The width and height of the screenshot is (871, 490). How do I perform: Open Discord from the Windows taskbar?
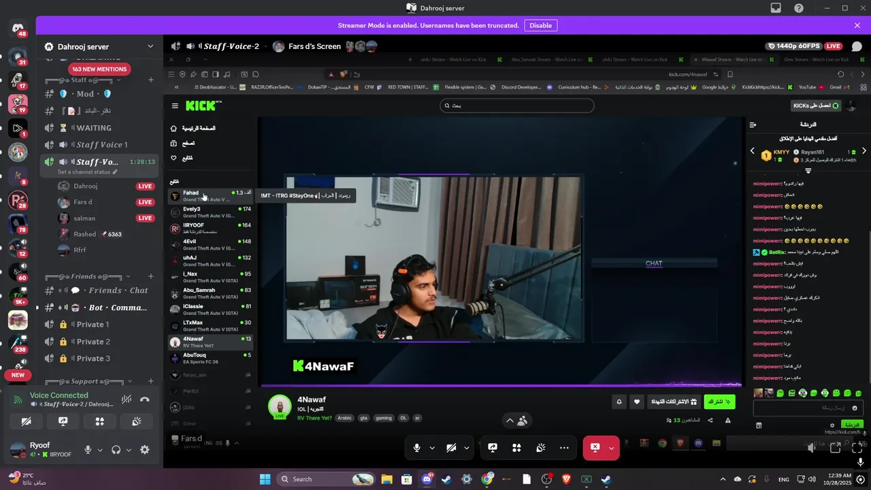(427, 479)
